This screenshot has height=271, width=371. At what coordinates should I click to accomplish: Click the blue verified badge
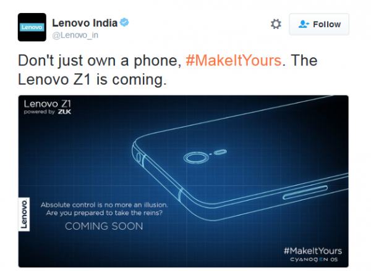point(124,22)
